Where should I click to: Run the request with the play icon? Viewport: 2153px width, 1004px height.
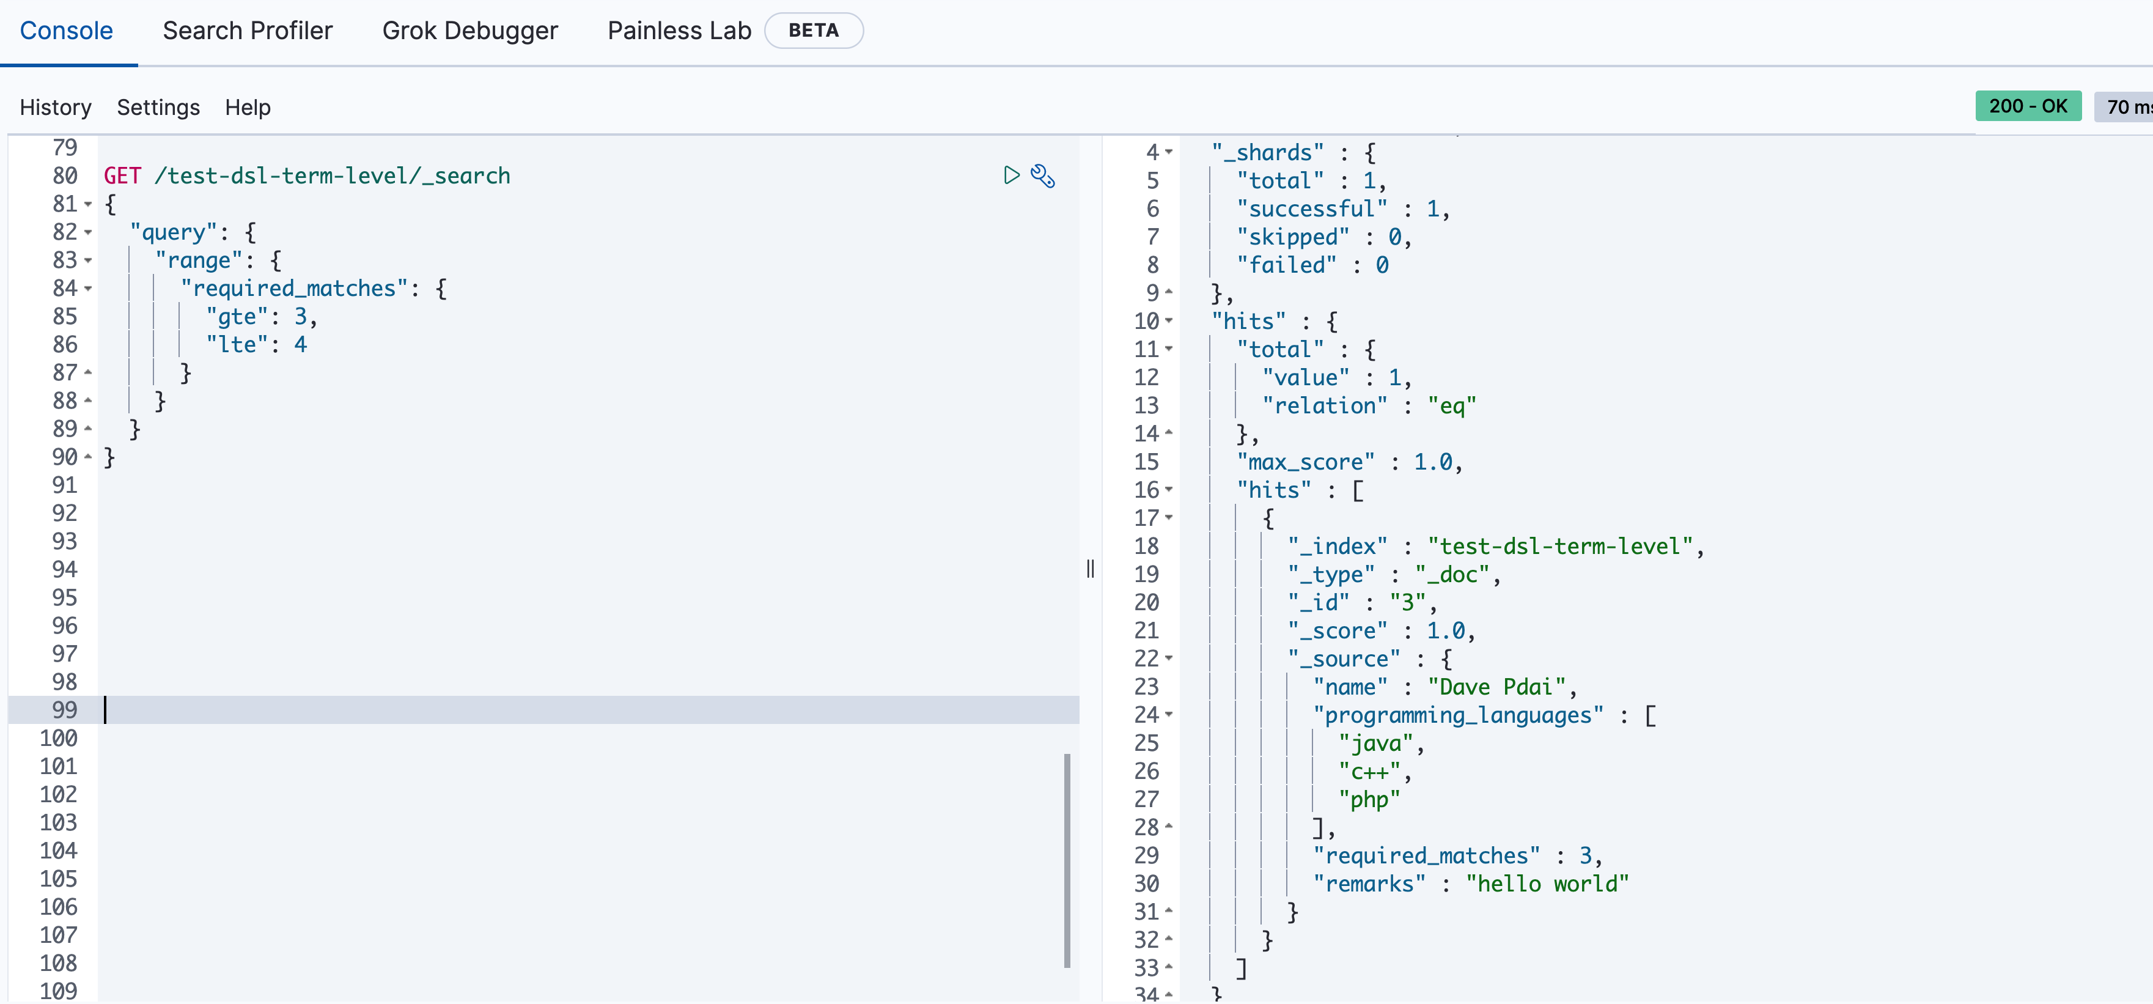pos(1011,175)
